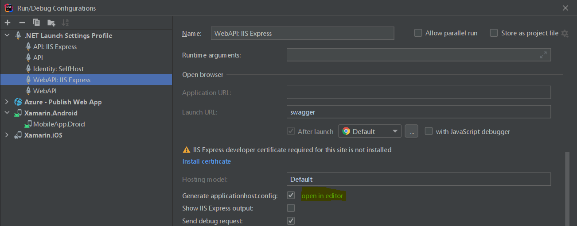Click the MobileApp.Droid device icon

(28, 124)
